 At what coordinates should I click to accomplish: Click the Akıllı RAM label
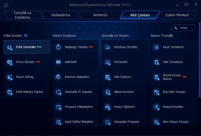click(x=71, y=62)
